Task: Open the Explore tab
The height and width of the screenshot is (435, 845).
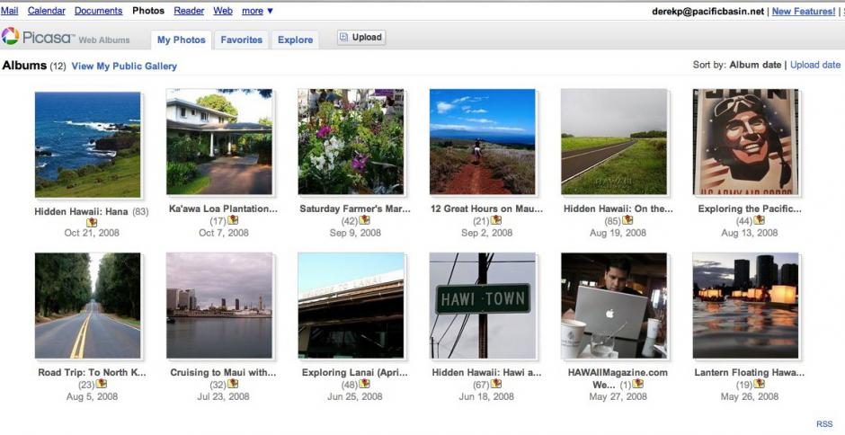Action: 295,40
